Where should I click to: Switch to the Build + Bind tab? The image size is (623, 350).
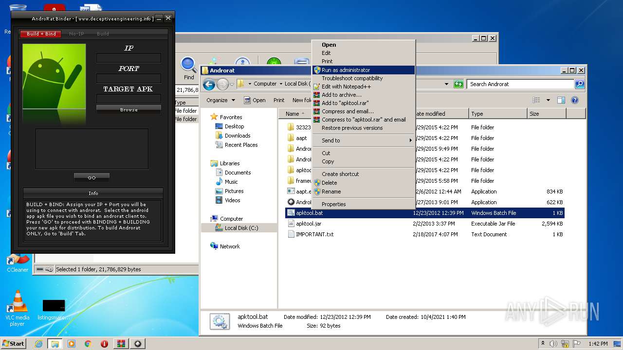(41, 34)
